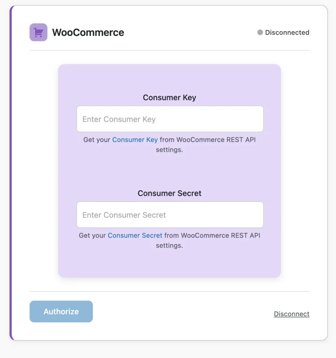Image resolution: width=336 pixels, height=358 pixels.
Task: Open the Consumer Secret link below the second field
Action: pos(135,235)
